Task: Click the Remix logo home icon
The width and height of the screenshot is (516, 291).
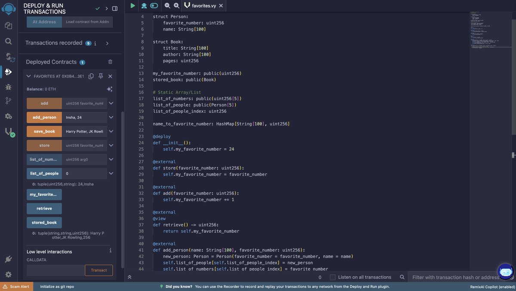Action: click(x=9, y=9)
